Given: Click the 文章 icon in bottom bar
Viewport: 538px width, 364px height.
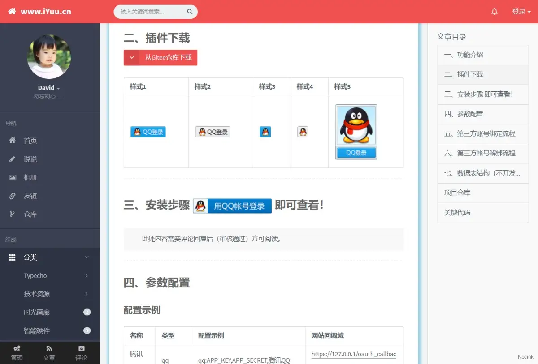Looking at the screenshot, I should tap(49, 348).
